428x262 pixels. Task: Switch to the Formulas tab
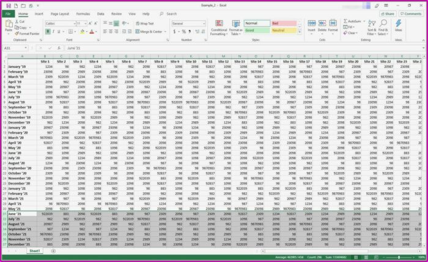83,13
